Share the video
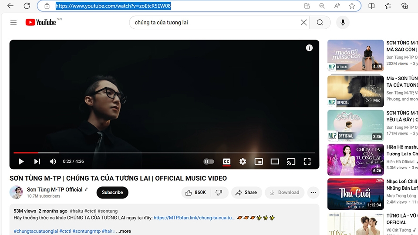Image resolution: width=418 pixels, height=235 pixels. click(x=246, y=192)
